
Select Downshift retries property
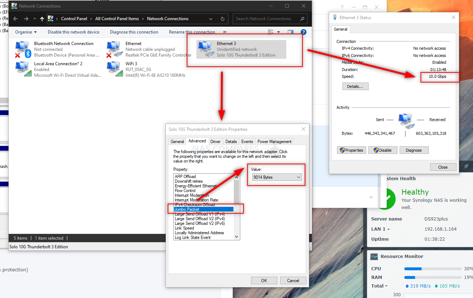point(188,181)
